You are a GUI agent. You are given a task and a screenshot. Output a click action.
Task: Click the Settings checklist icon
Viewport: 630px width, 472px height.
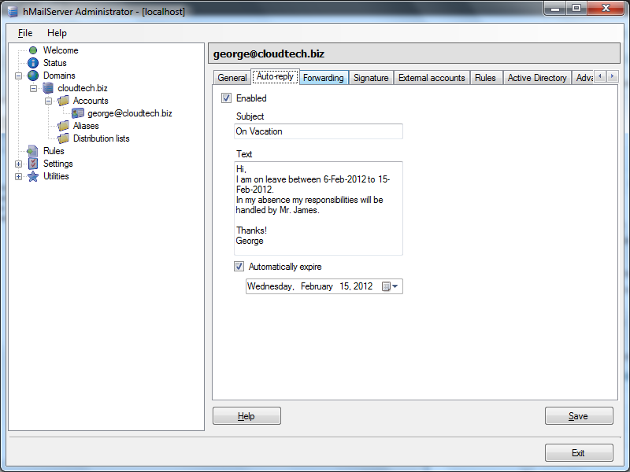[33, 164]
